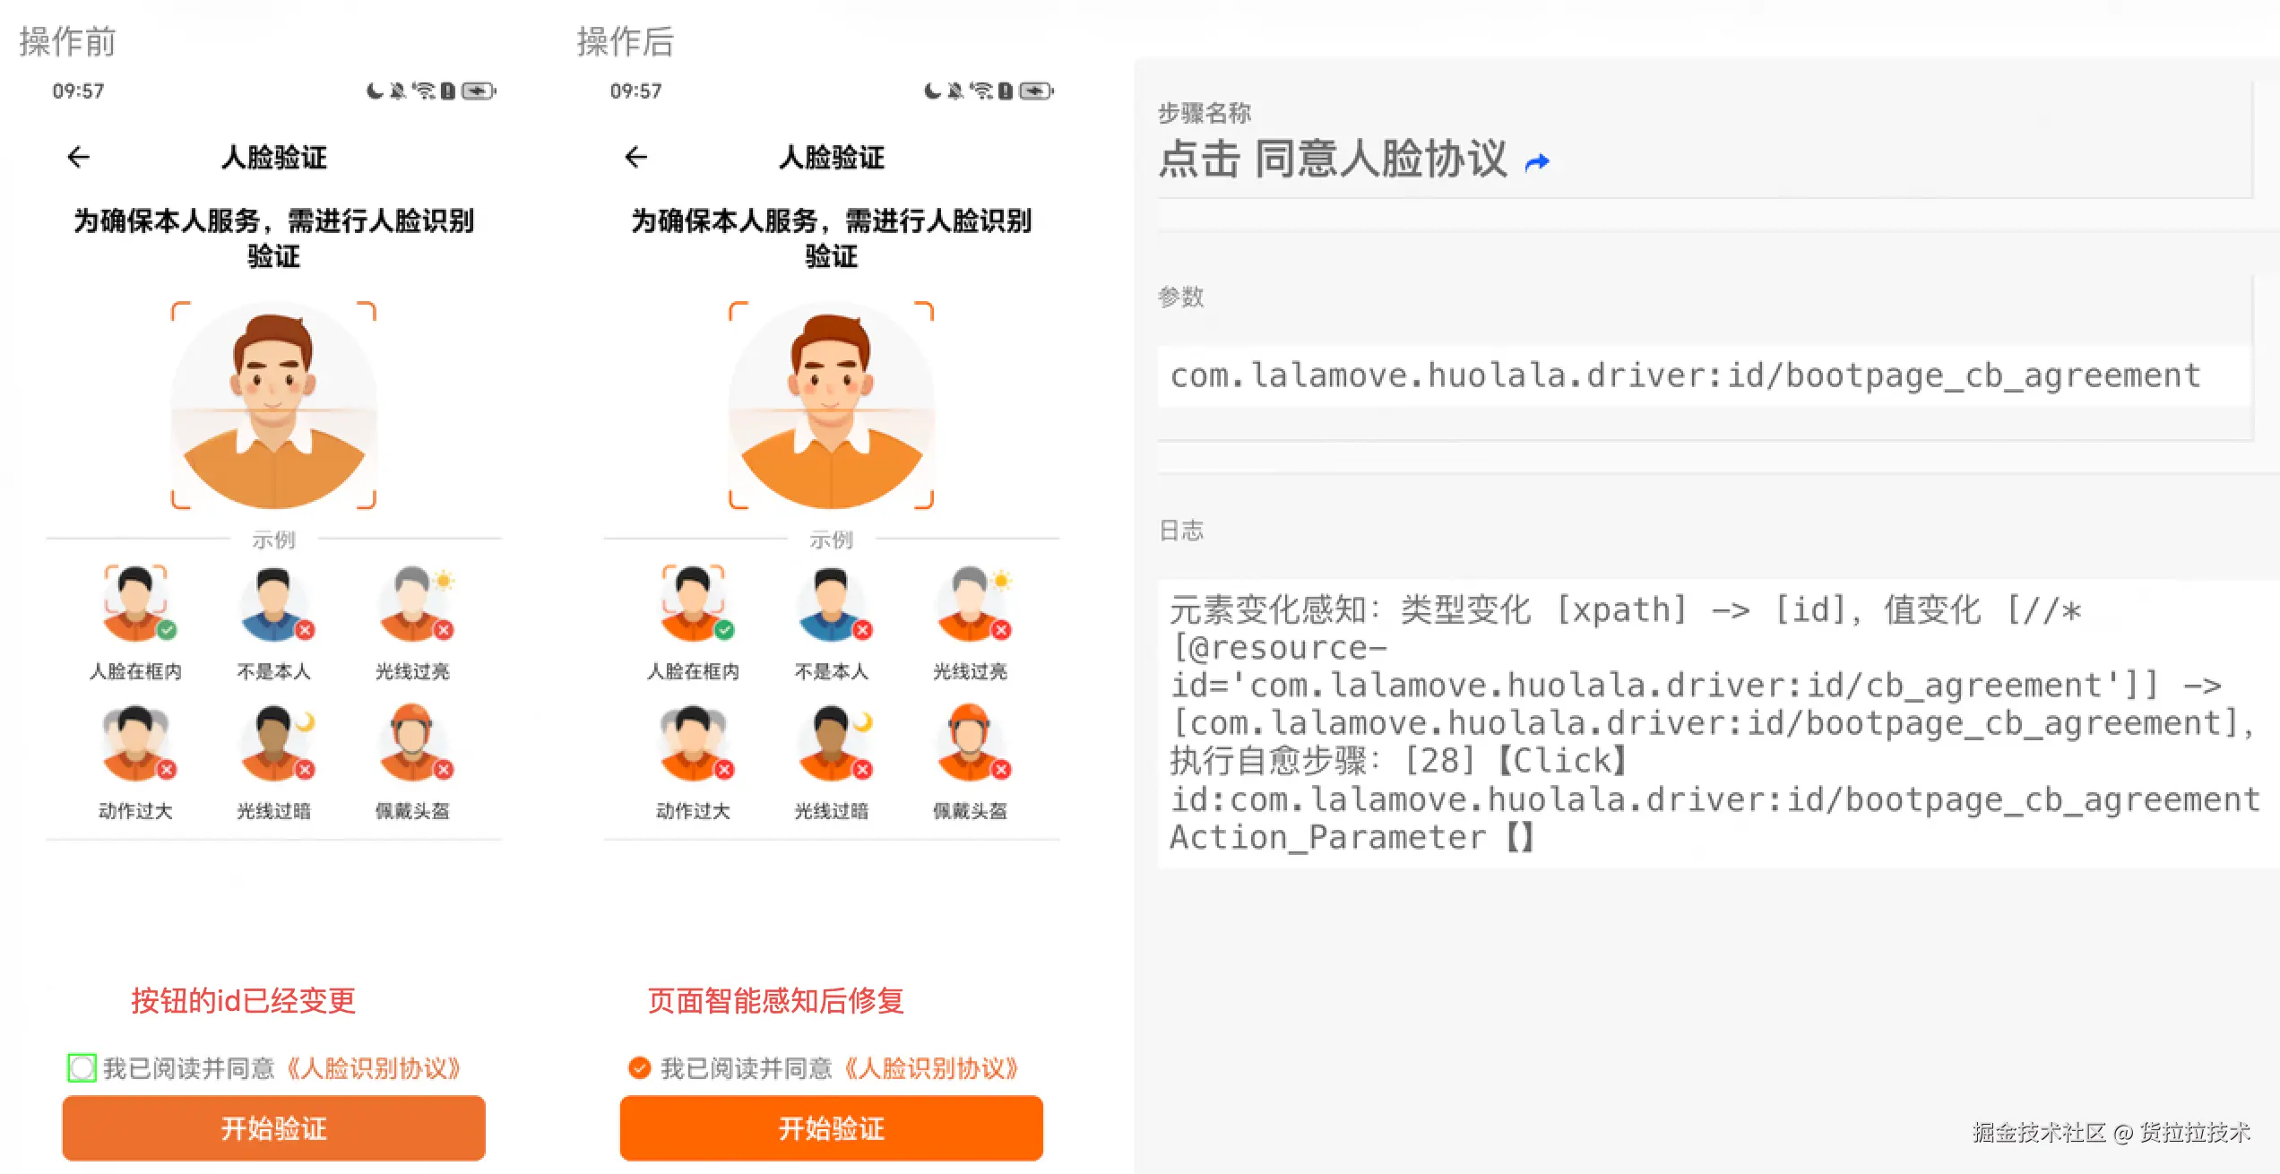
Task: Select the '动作过大' avatar on right screen
Action: point(695,742)
